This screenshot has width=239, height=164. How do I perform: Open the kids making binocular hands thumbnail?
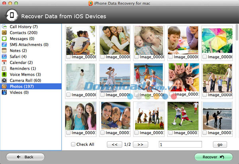[184, 77]
